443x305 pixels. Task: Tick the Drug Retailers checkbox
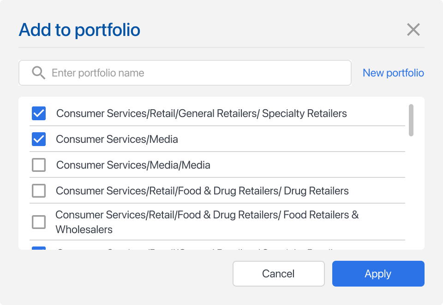click(39, 191)
